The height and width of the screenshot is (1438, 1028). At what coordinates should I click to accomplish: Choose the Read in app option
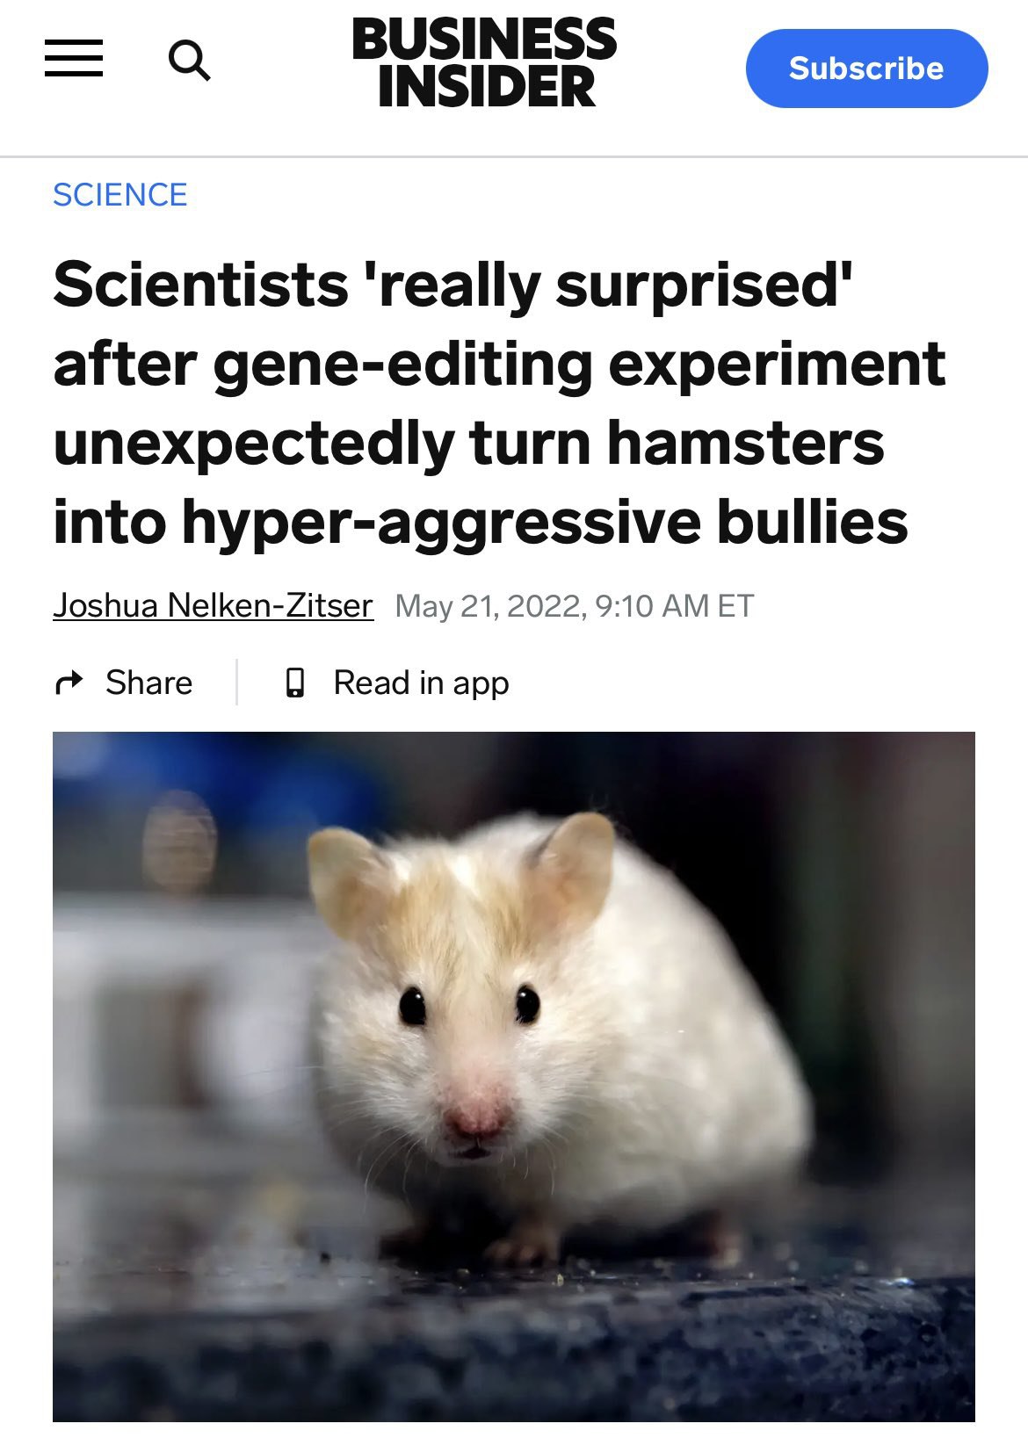[x=421, y=683]
